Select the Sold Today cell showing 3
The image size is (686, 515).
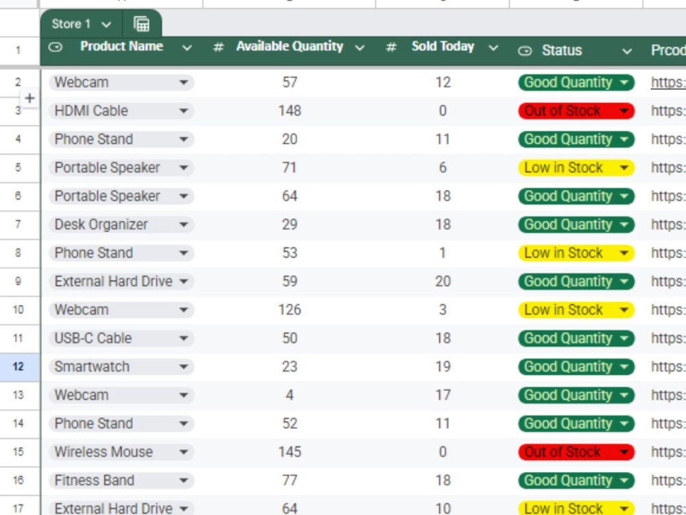(442, 310)
